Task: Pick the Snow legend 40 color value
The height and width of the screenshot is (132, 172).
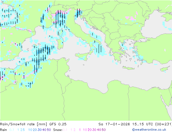Action: point(99,130)
